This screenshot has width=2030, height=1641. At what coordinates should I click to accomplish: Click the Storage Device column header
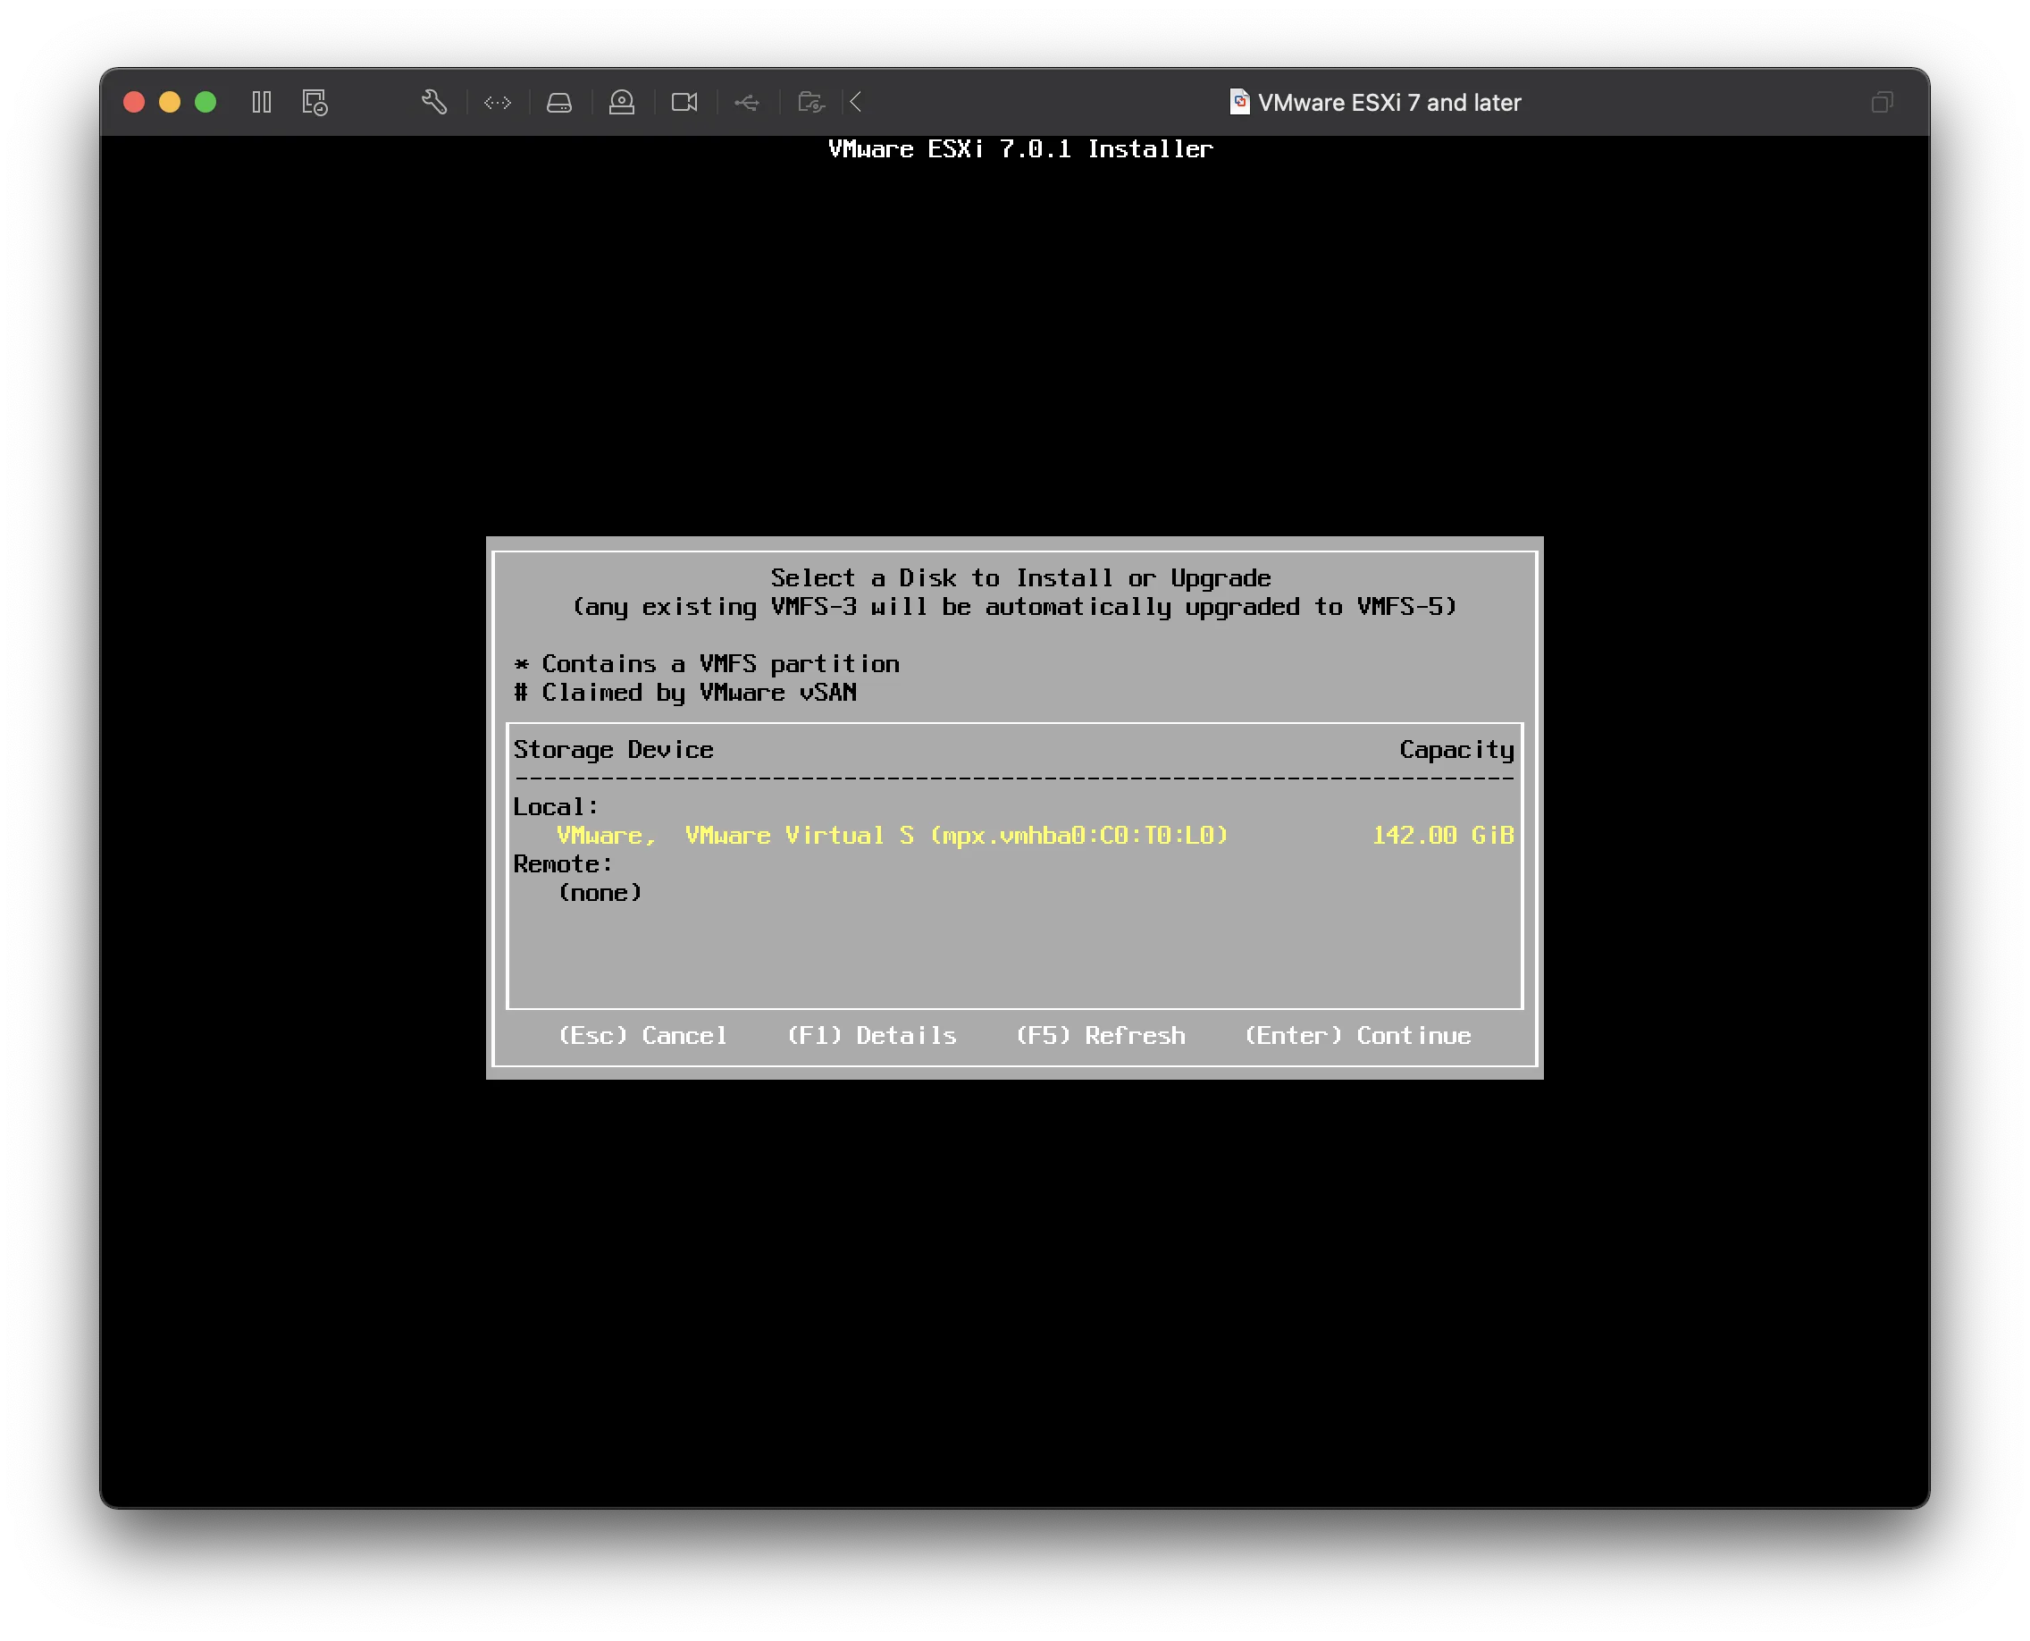tap(613, 751)
